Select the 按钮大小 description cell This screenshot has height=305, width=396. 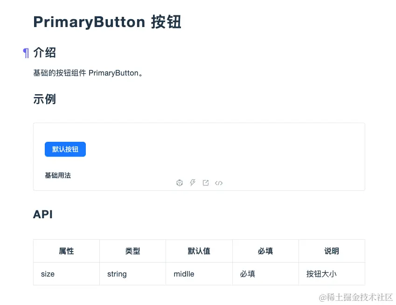click(321, 274)
